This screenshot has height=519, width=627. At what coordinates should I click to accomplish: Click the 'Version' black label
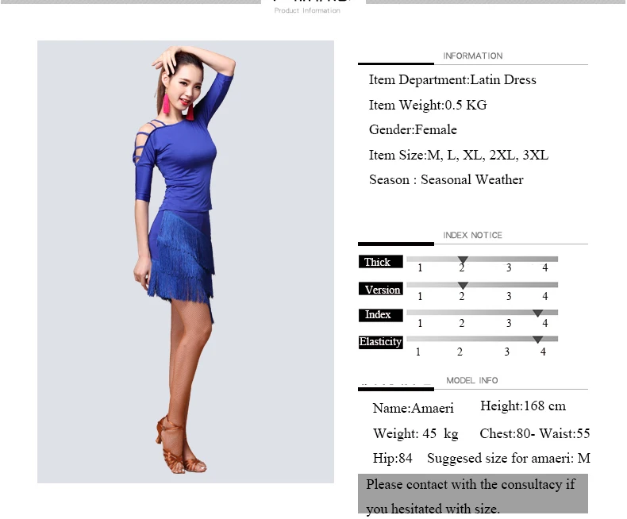click(x=381, y=289)
